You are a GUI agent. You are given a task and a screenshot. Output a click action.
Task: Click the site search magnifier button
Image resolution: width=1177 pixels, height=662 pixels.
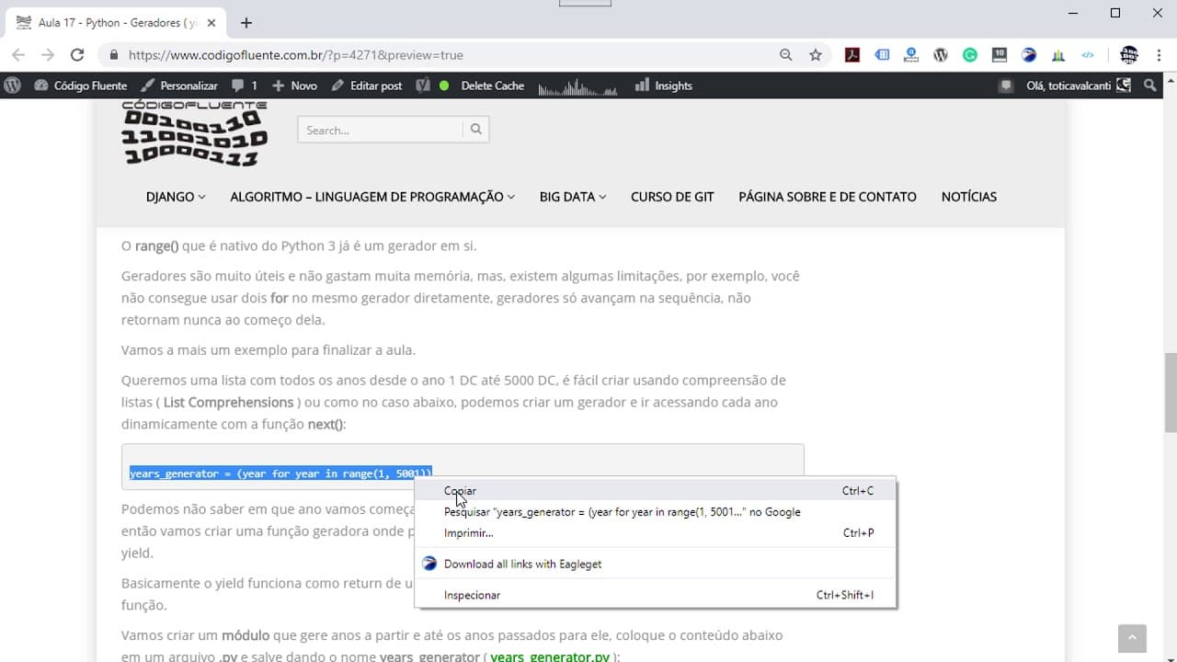[476, 130]
